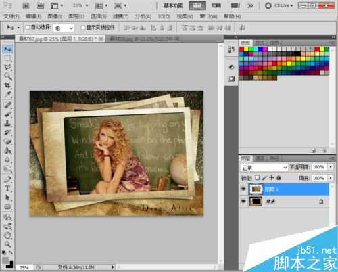
Task: Hide the background layer eye icon
Action: point(243,201)
